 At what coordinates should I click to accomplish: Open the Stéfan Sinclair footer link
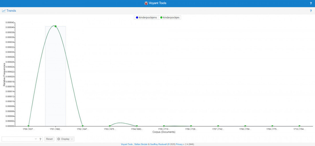point(141,144)
